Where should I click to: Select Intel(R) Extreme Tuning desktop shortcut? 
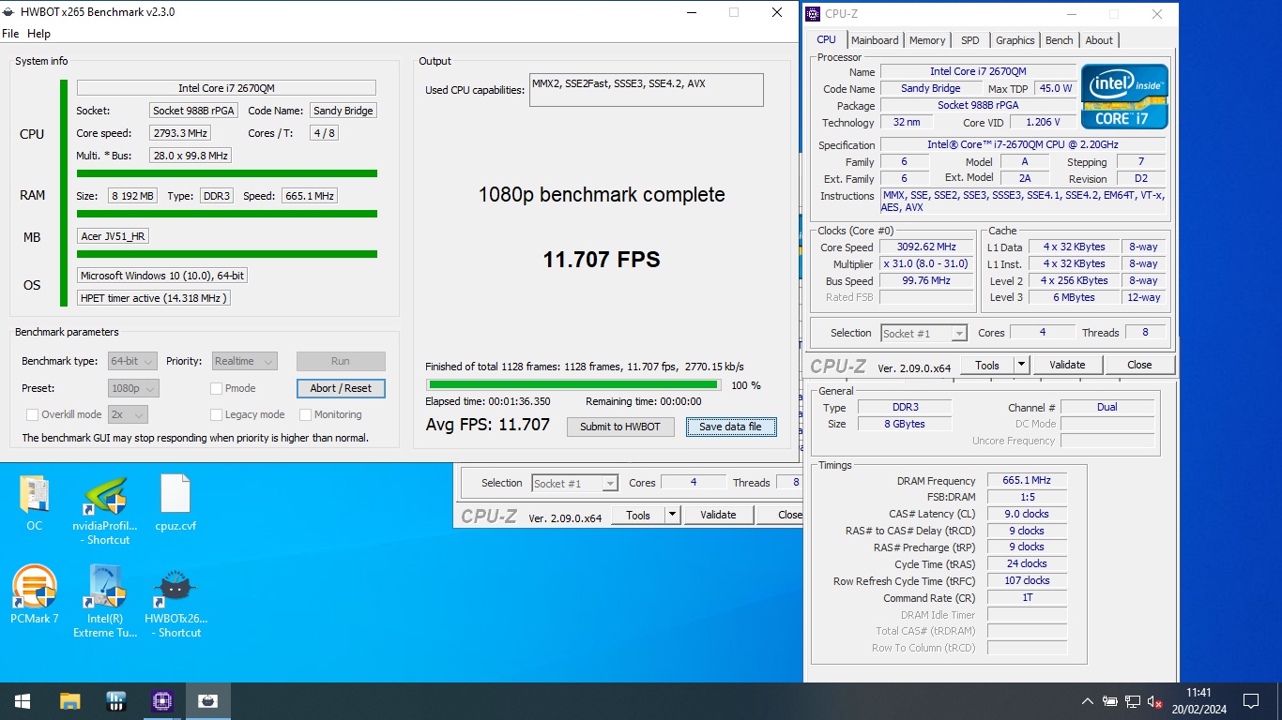pyautogui.click(x=105, y=602)
